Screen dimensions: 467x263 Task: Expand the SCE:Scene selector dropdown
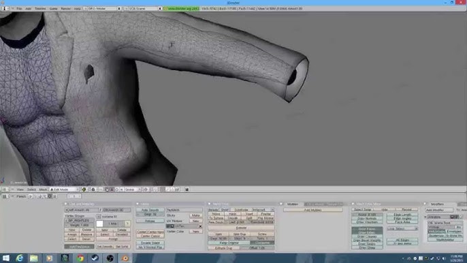pos(127,9)
